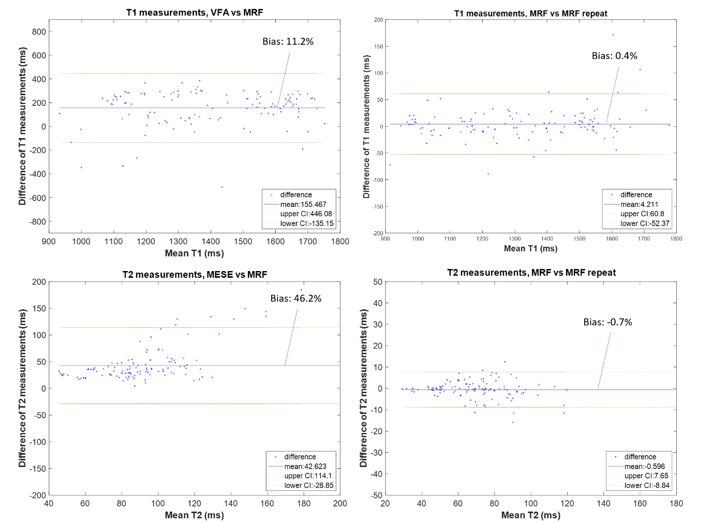Select the 'Bias: -0.7%' annotation text
Viewport: 712px width, 524px height.
607,322
